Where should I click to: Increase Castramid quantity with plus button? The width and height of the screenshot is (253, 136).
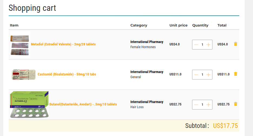click(x=208, y=75)
